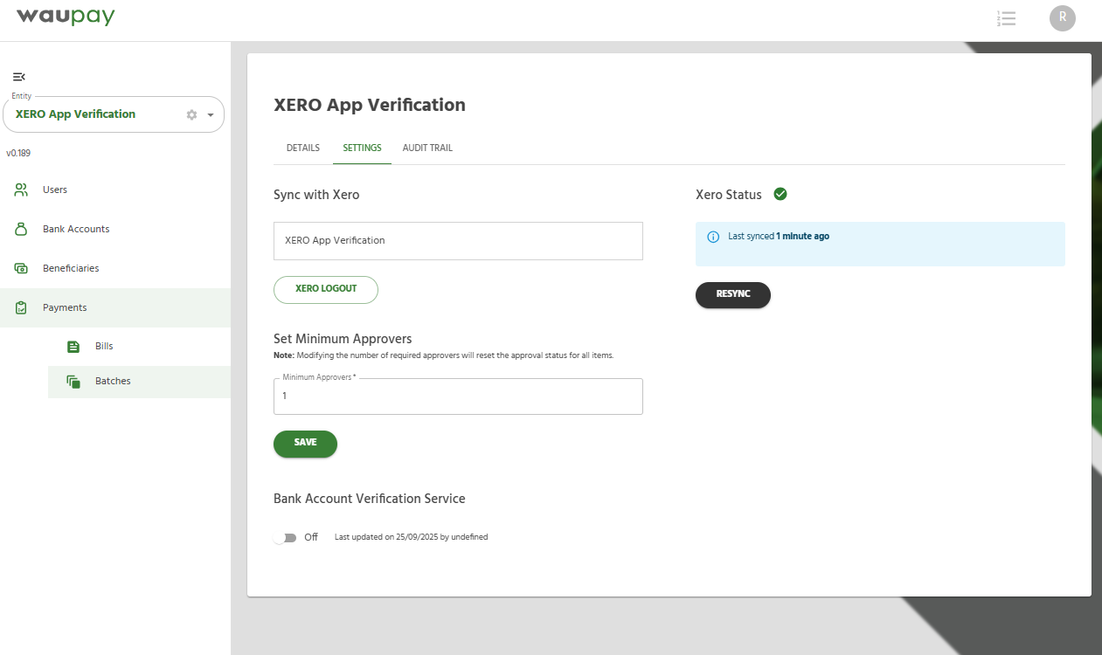The width and height of the screenshot is (1102, 655).
Task: Open the Bills submenu item
Action: click(140, 347)
